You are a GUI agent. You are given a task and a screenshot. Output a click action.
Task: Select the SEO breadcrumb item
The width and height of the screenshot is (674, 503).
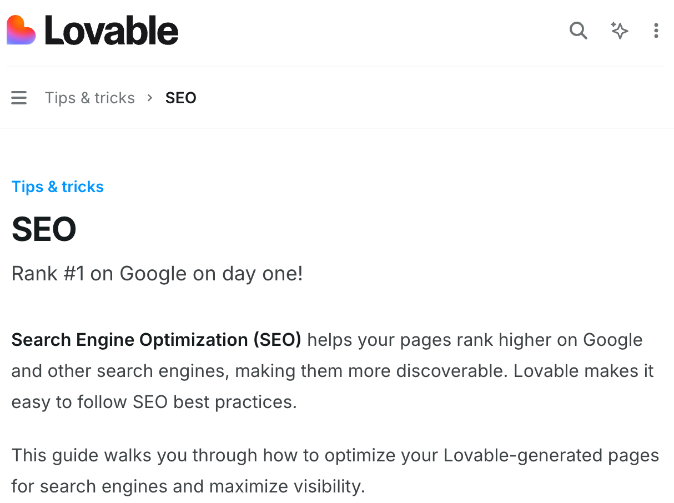(181, 98)
